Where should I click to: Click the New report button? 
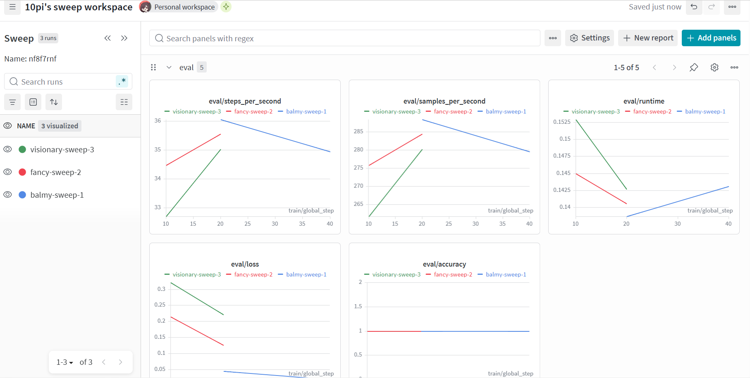click(648, 38)
